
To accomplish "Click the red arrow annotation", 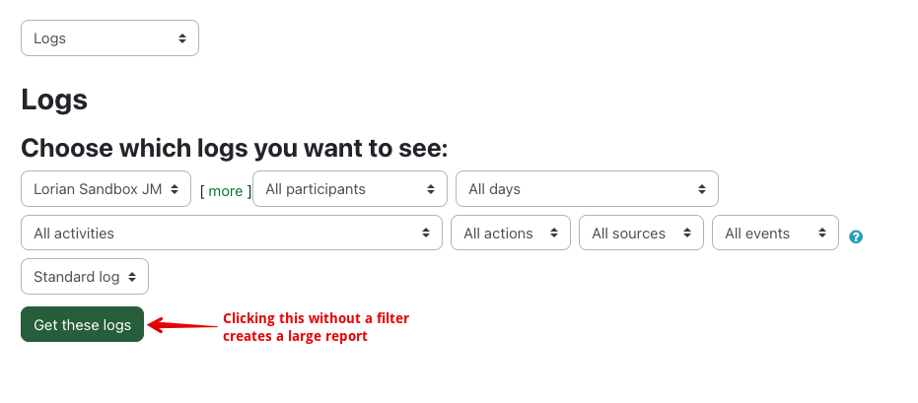I will 182,324.
